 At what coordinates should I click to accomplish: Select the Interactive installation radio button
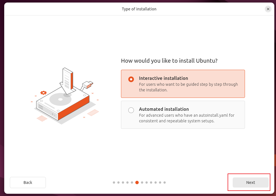[131, 79]
